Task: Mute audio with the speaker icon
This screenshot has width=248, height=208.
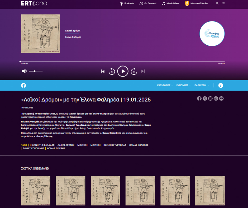Action: coord(24,71)
